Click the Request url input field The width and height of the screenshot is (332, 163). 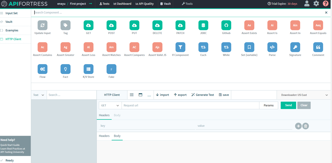click(x=190, y=105)
